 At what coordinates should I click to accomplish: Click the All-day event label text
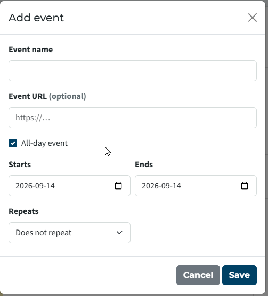pyautogui.click(x=44, y=143)
